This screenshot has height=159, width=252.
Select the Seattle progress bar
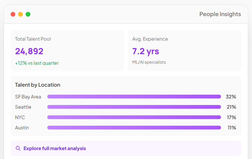134,107
